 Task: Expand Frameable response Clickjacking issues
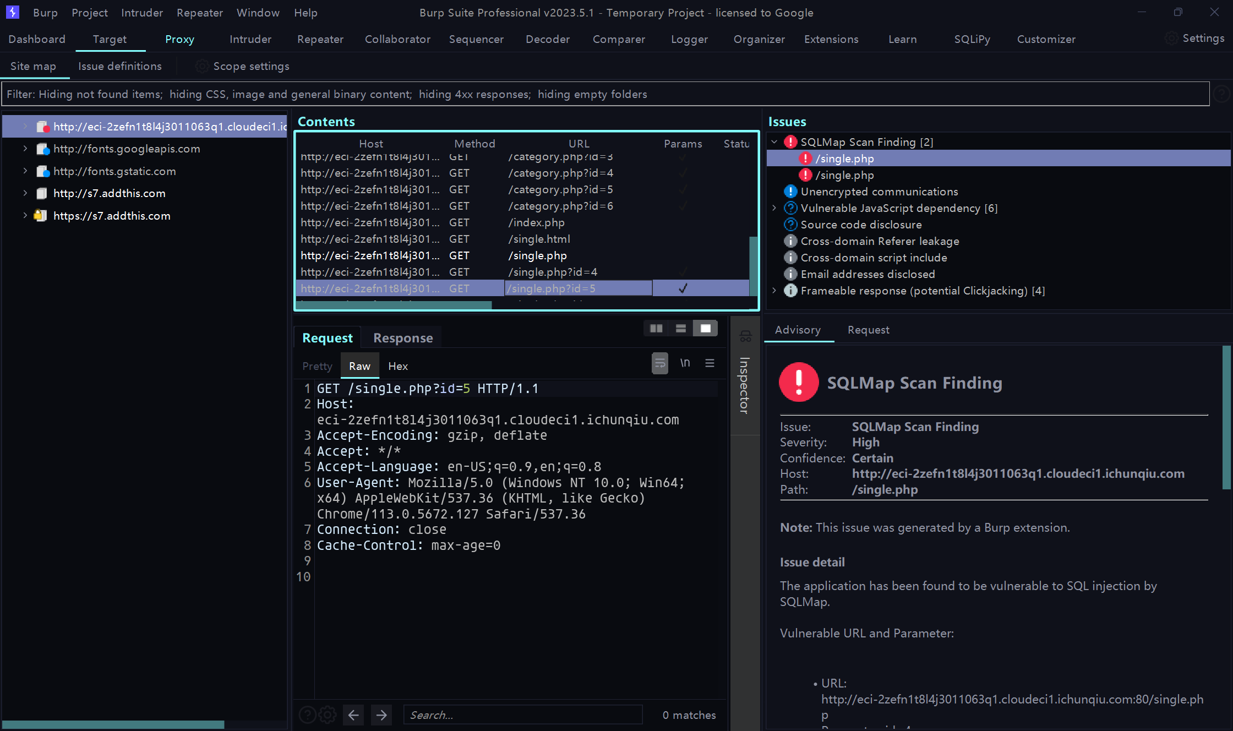pyautogui.click(x=774, y=291)
